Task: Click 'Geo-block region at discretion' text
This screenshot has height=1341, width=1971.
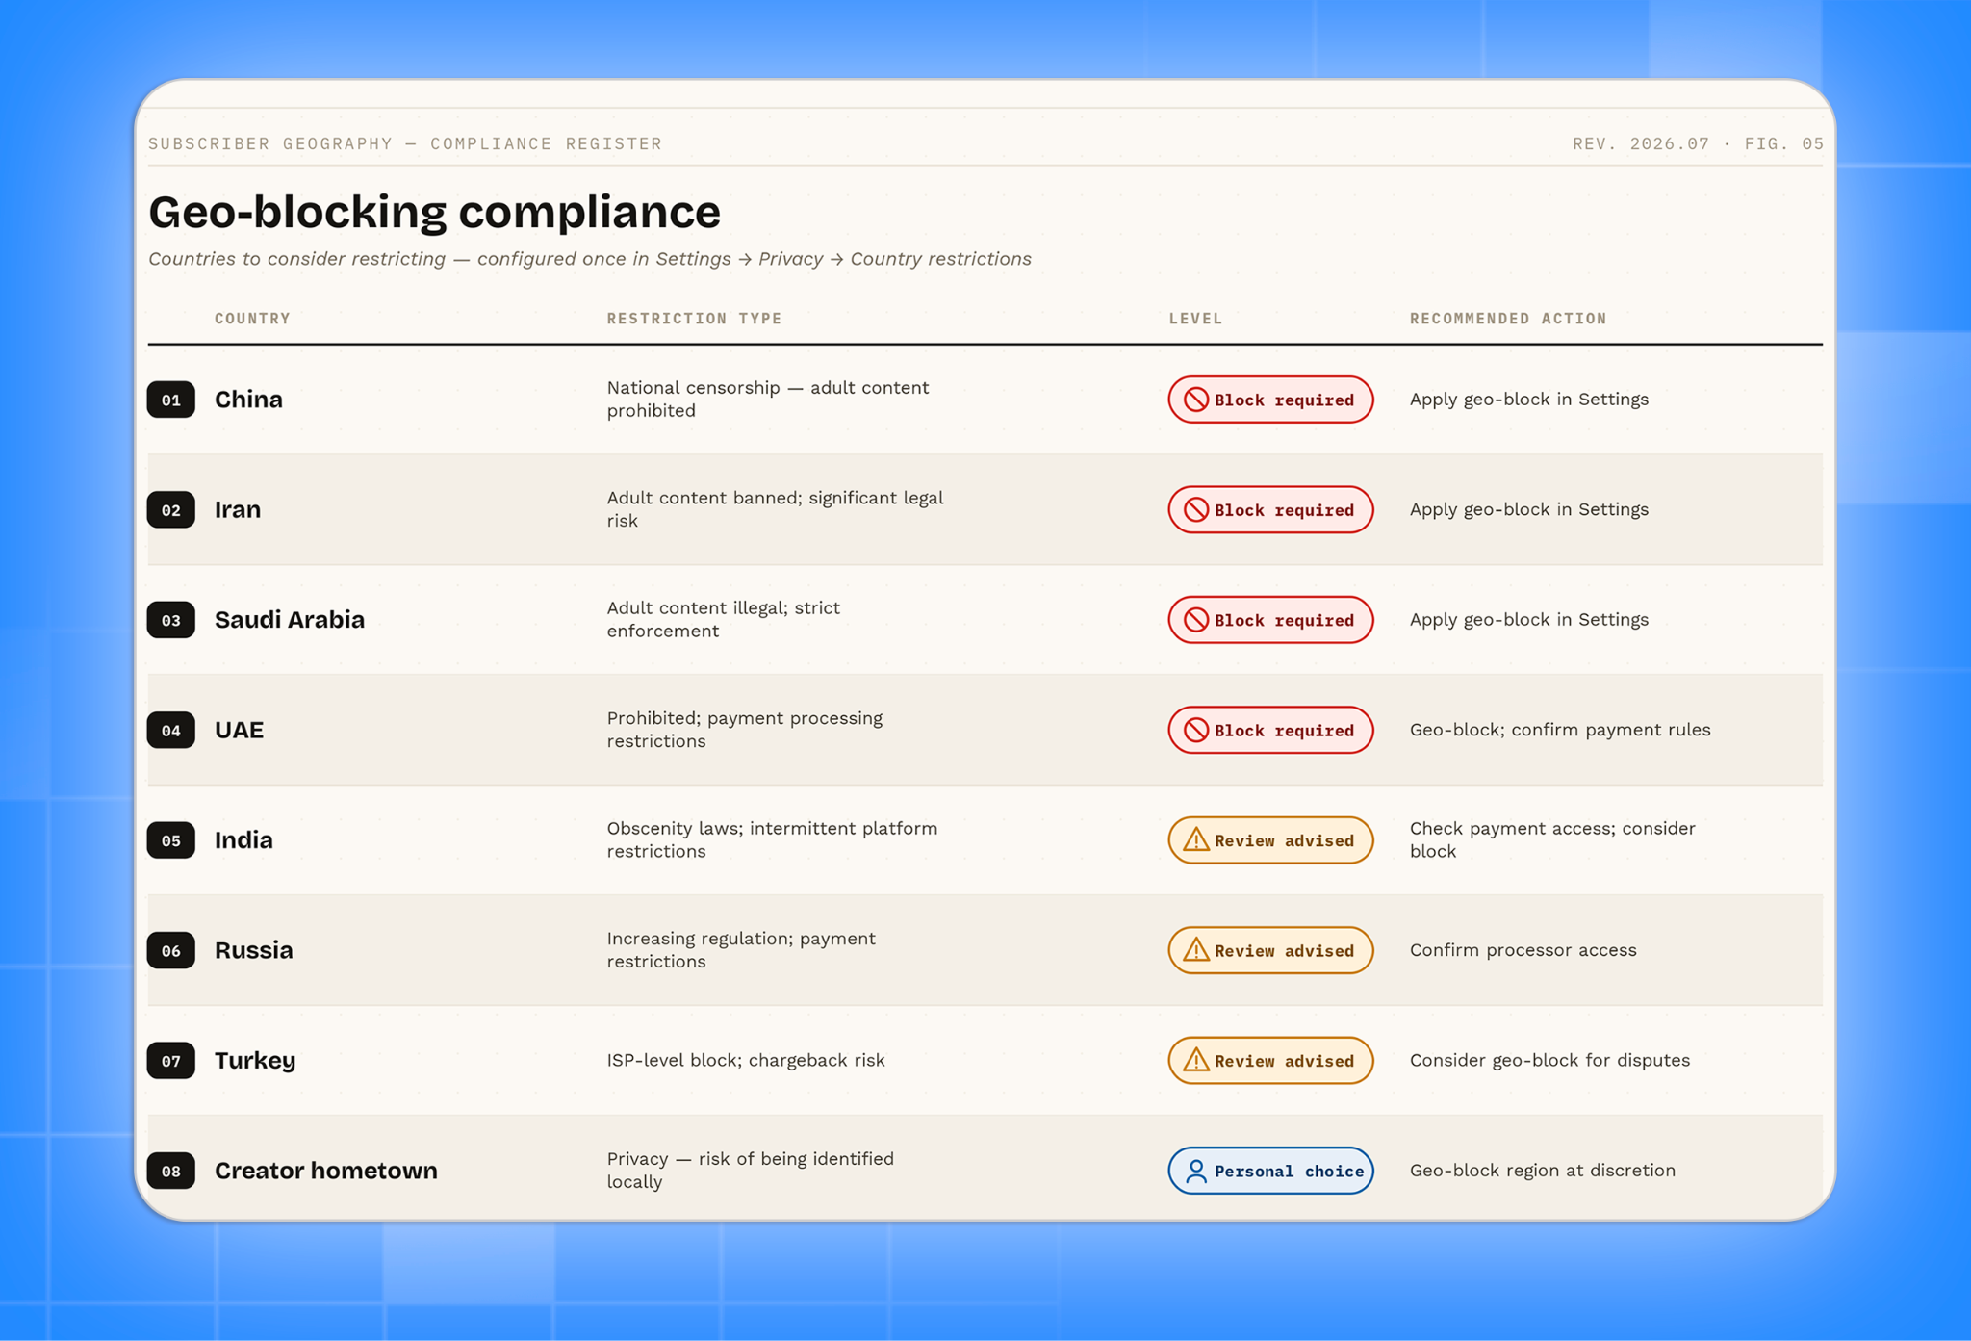Action: point(1543,1171)
